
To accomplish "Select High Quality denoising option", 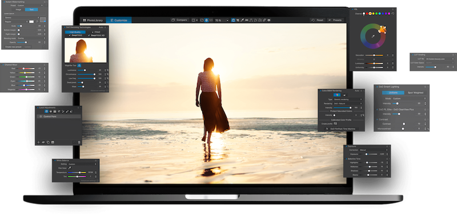I will tap(75, 32).
